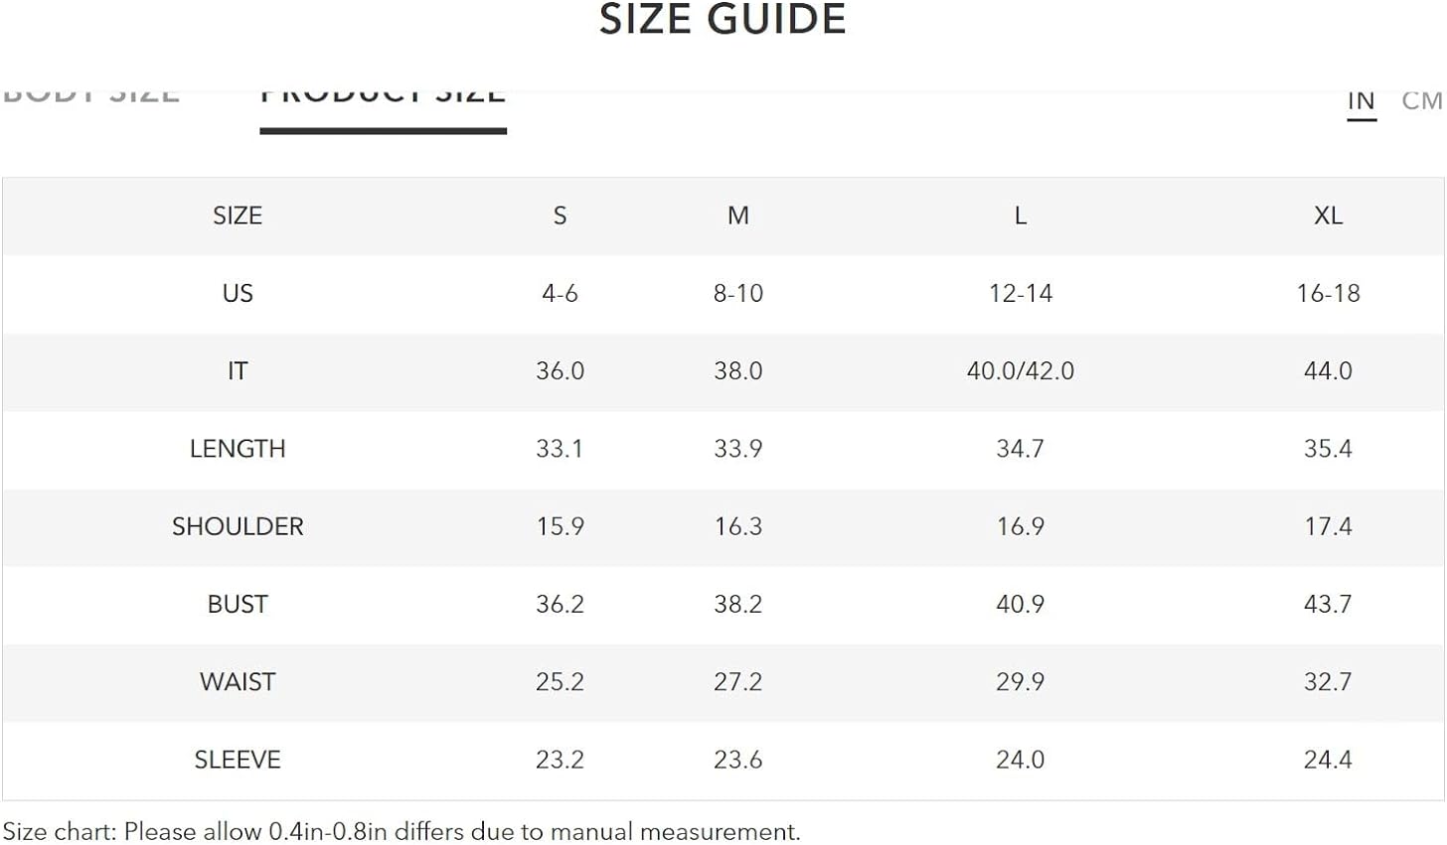
Task: Select the XL column header
Action: (1328, 215)
